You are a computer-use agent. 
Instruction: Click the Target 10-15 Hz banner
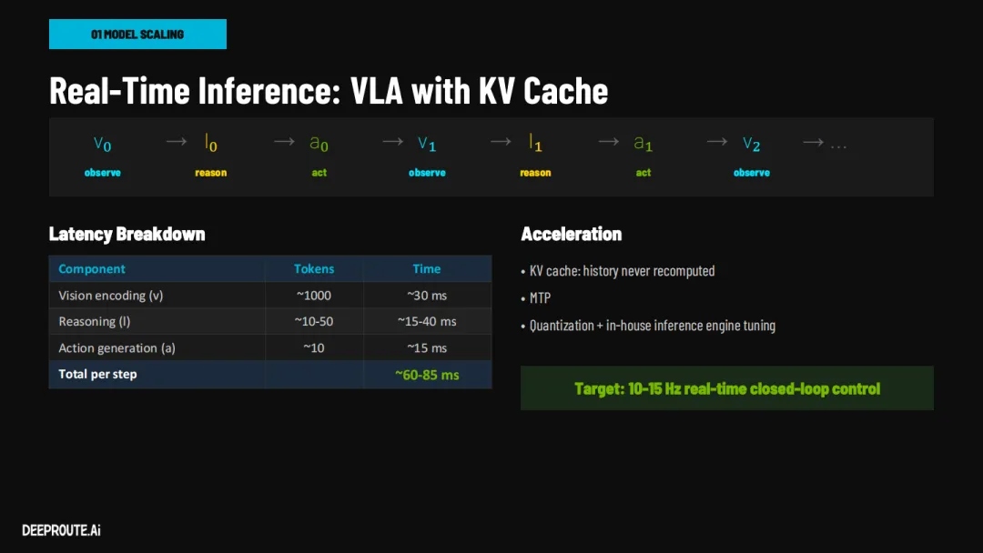pyautogui.click(x=727, y=388)
